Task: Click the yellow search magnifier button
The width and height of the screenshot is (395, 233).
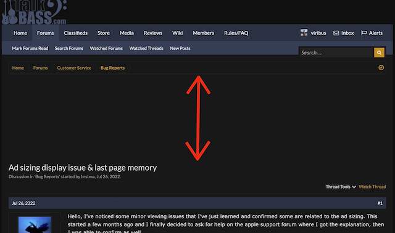Action: (379, 52)
